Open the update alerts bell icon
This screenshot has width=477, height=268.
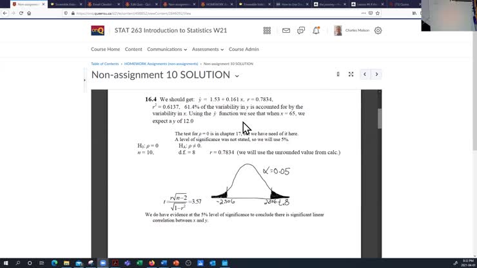316,30
